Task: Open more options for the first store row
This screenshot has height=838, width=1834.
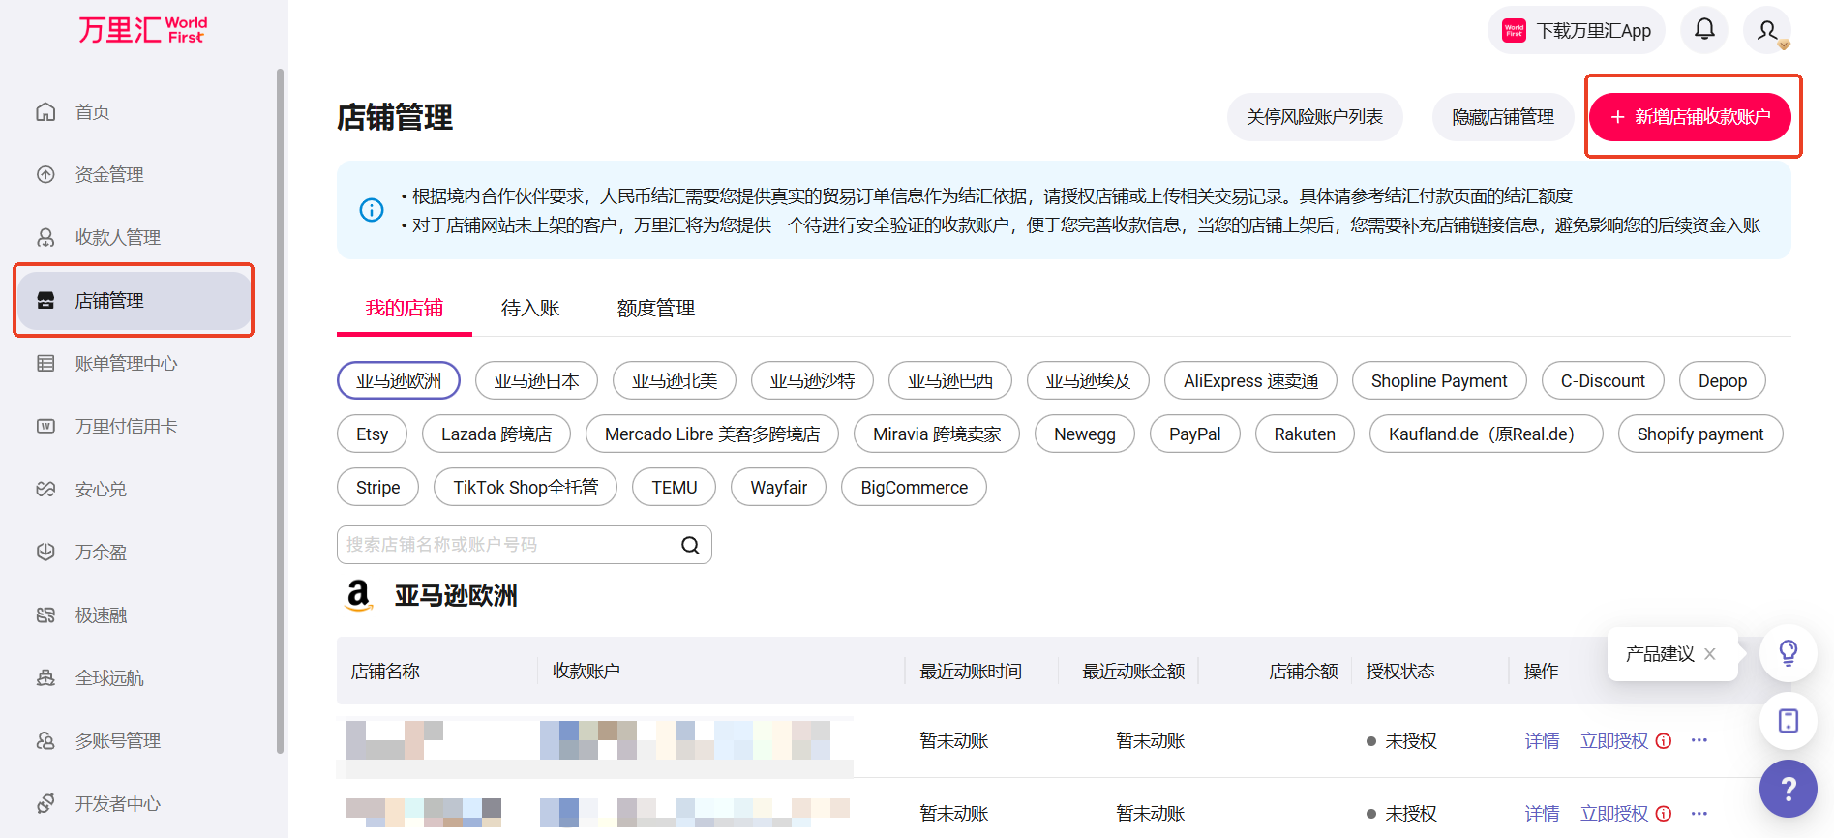Action: tap(1699, 741)
